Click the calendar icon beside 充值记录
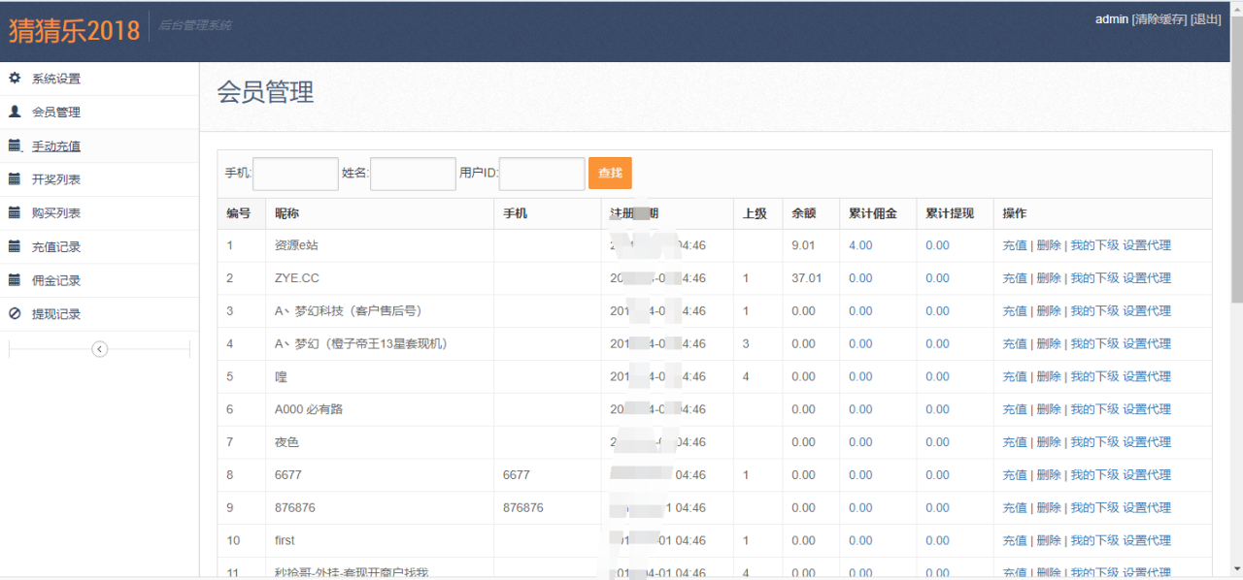The width and height of the screenshot is (1243, 580). [x=15, y=246]
